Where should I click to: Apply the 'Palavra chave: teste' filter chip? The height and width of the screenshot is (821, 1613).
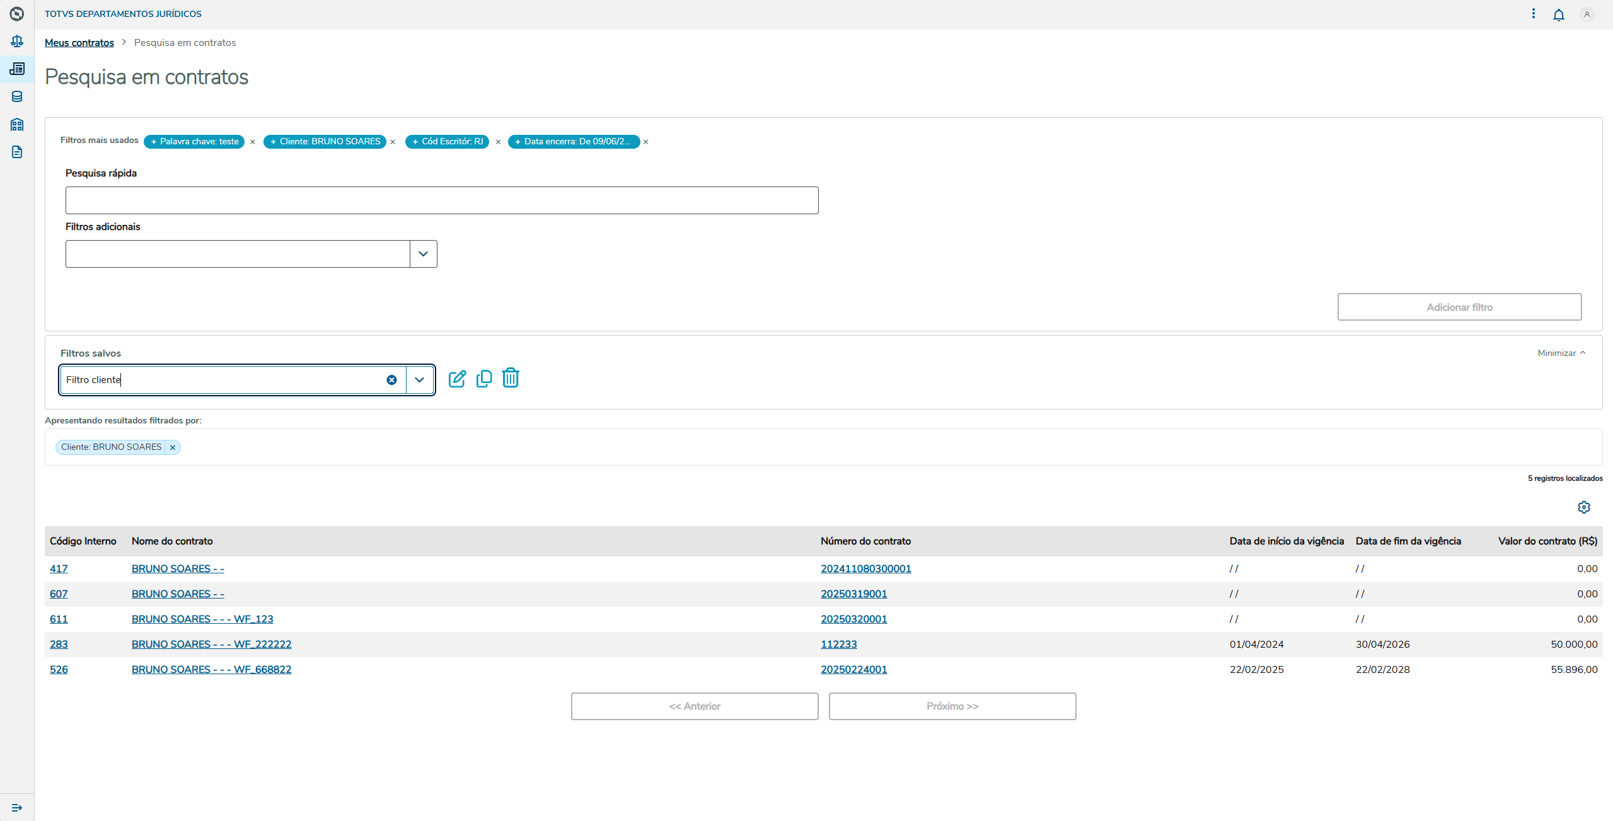(x=194, y=142)
